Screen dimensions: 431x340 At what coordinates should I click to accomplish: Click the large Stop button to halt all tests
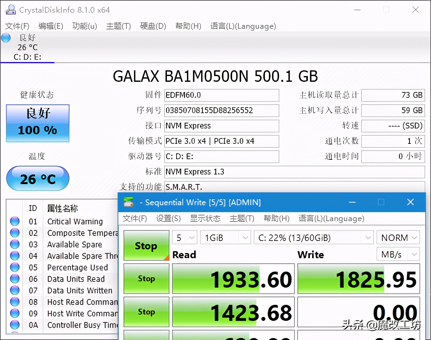[146, 246]
